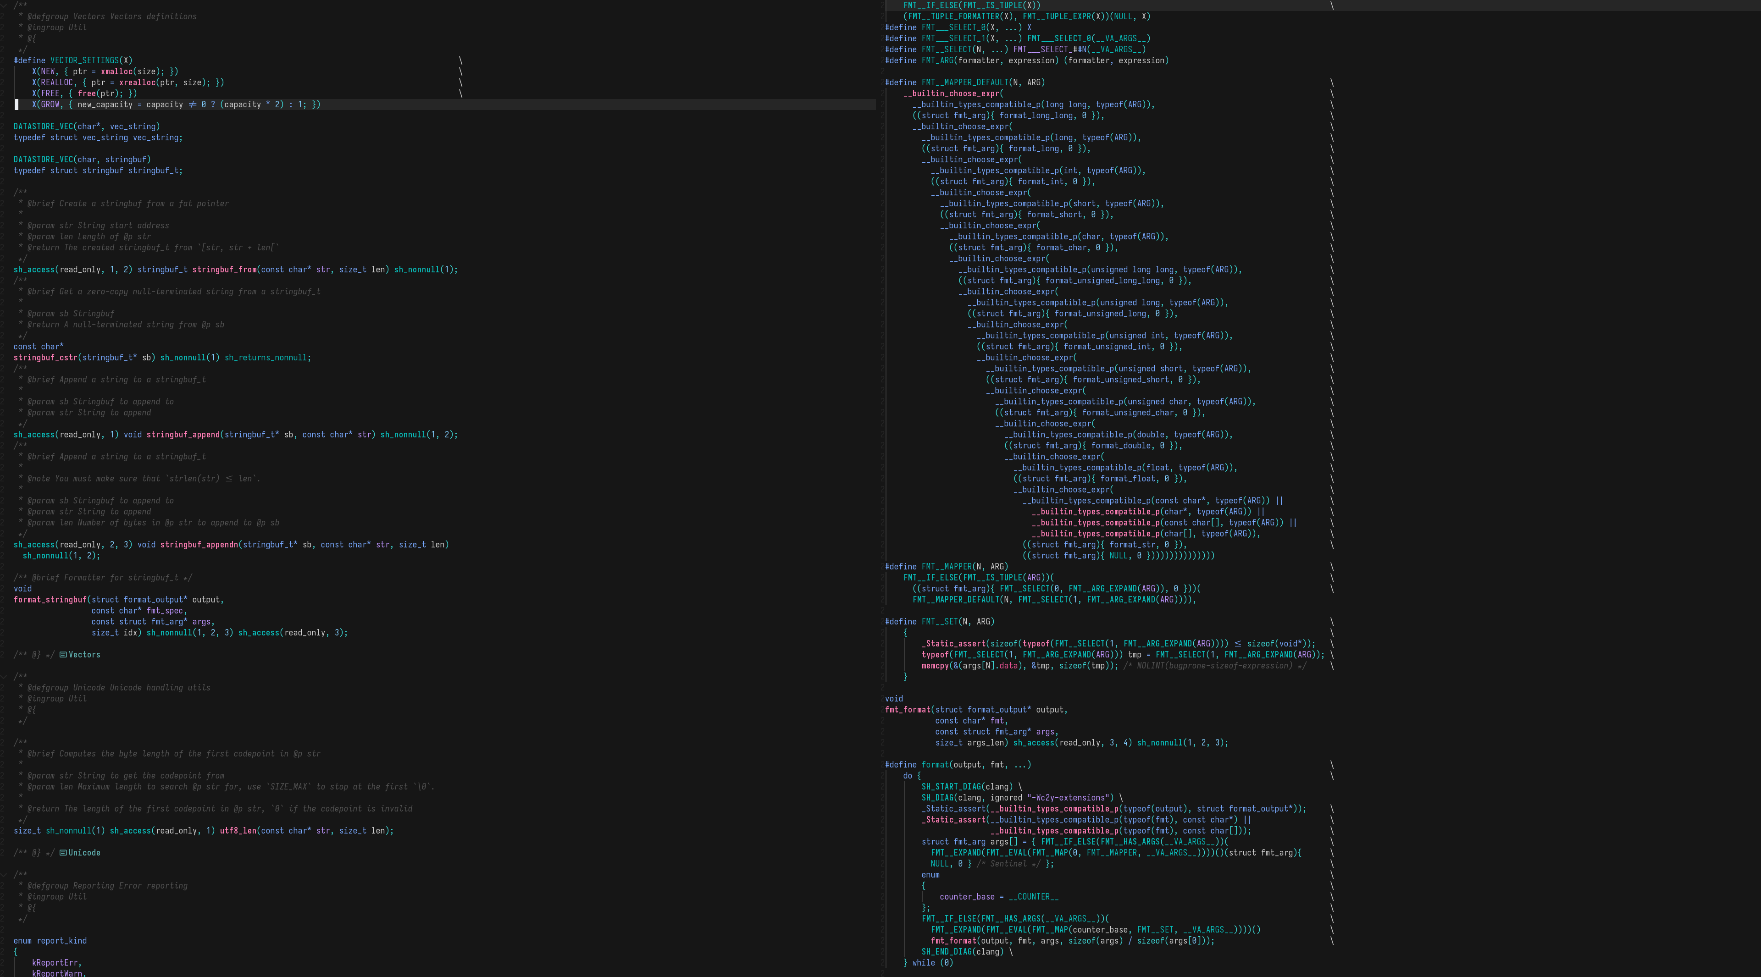Click SH_START_DIAG(clang) macro
Viewport: 1761px width, 977px height.
click(967, 786)
